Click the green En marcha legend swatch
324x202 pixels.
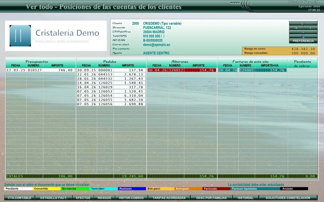click(75, 189)
